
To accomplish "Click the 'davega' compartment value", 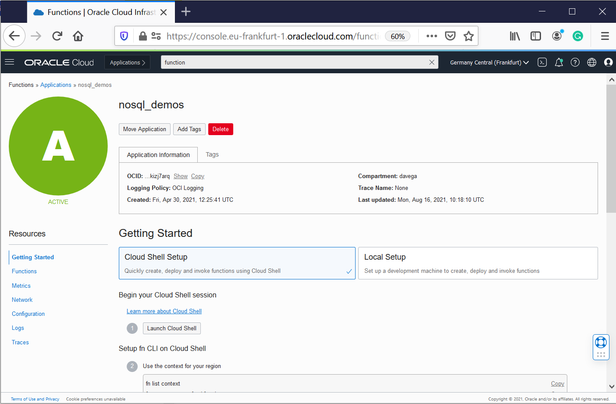I will coord(408,176).
